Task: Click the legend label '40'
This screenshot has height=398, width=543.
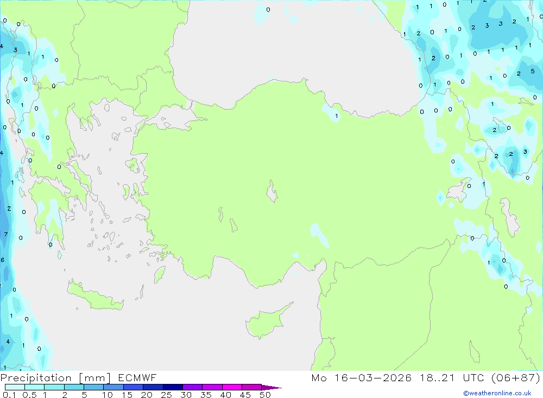Action: pos(226,395)
